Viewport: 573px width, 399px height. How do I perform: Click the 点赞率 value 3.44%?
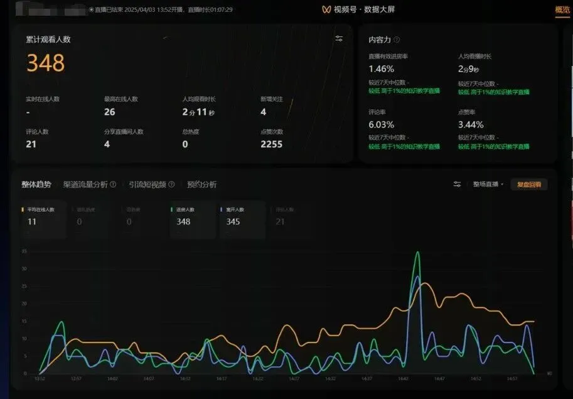click(471, 124)
